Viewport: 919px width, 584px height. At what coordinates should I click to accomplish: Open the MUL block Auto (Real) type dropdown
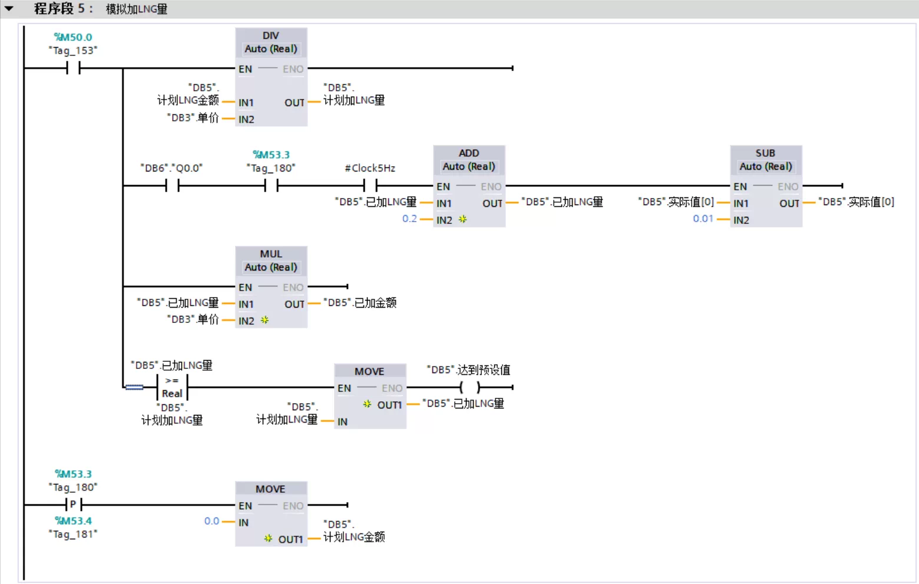pyautogui.click(x=271, y=267)
